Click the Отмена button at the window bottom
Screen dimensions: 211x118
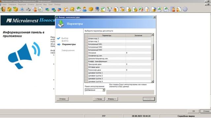pos(206,111)
